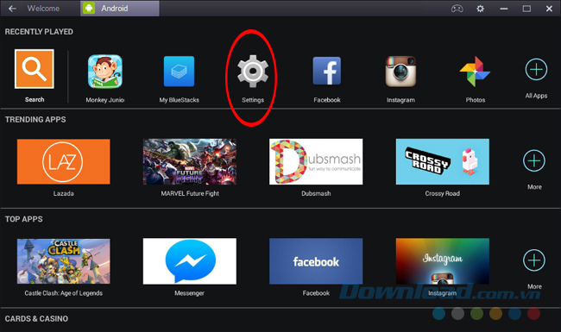The image size is (561, 332).
Task: Click the MARVEL Future Fight label
Action: [x=190, y=193]
